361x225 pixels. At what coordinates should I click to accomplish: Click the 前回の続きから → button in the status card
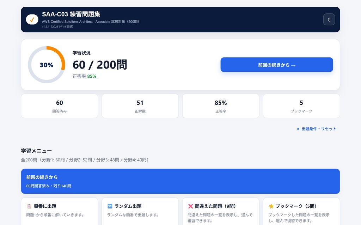point(277,65)
